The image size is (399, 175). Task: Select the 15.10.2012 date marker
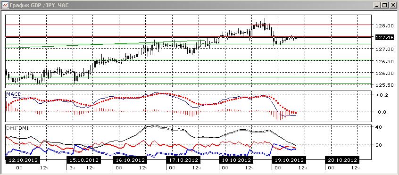pyautogui.click(x=84, y=160)
